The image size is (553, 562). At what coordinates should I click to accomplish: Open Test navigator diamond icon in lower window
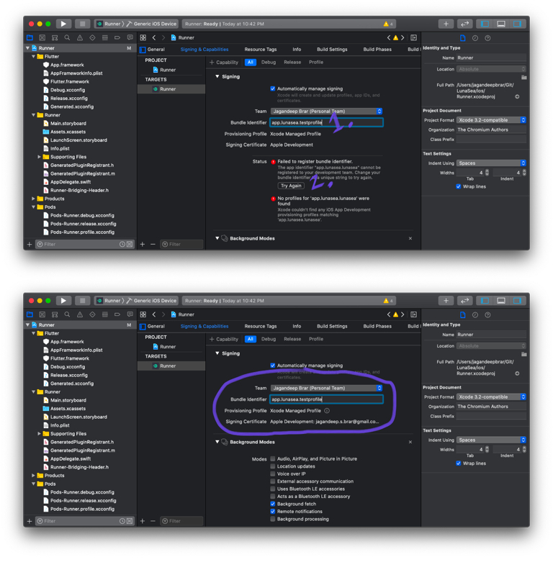[92, 314]
